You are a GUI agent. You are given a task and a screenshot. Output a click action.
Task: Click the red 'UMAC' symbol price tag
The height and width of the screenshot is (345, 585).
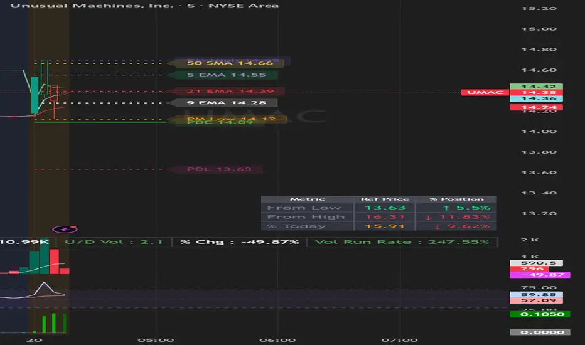coord(485,92)
